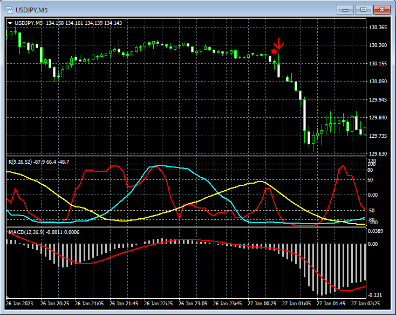Click the '26 Jan 23:45' time label
This screenshot has height=315, width=396.
(x=227, y=303)
